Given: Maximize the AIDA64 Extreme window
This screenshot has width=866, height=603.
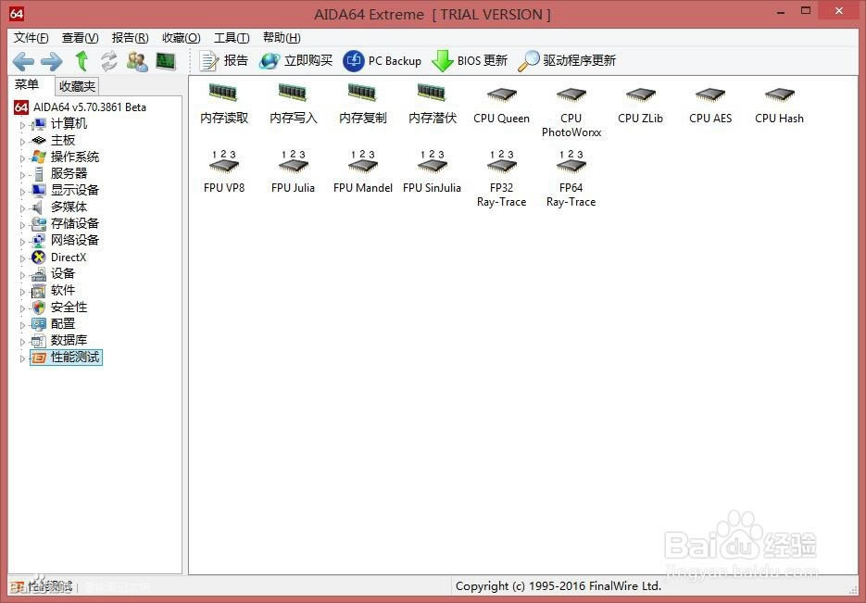Looking at the screenshot, I should tap(806, 11).
